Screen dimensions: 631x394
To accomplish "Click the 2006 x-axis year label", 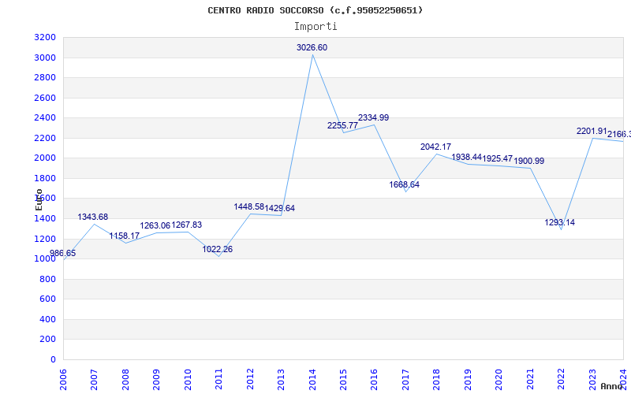I will (x=63, y=380).
